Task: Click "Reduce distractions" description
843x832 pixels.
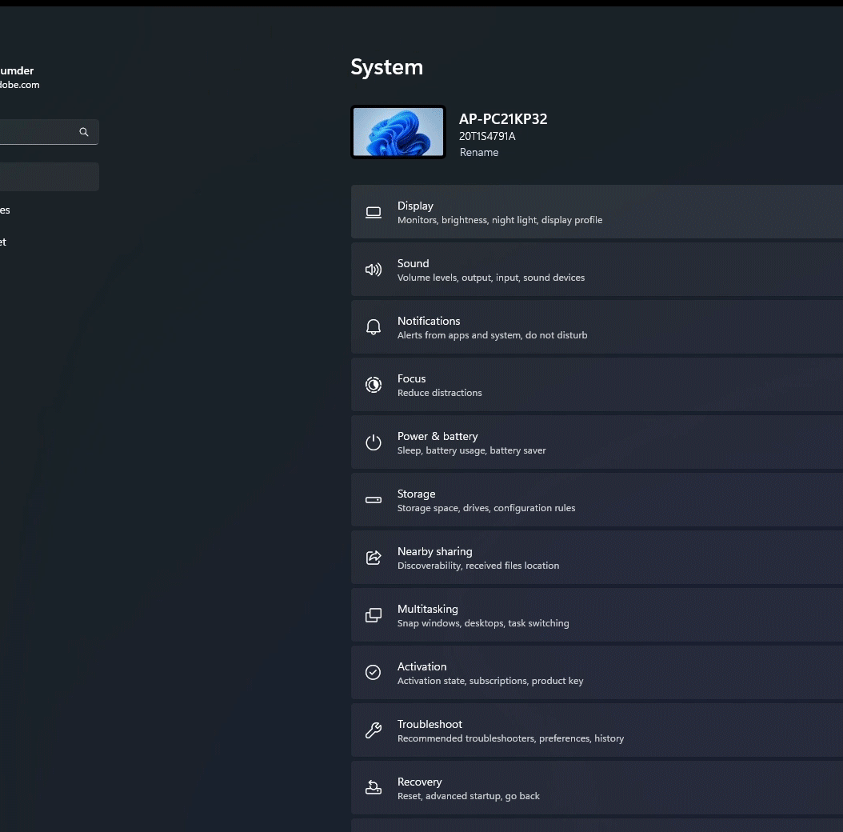Action: point(439,393)
